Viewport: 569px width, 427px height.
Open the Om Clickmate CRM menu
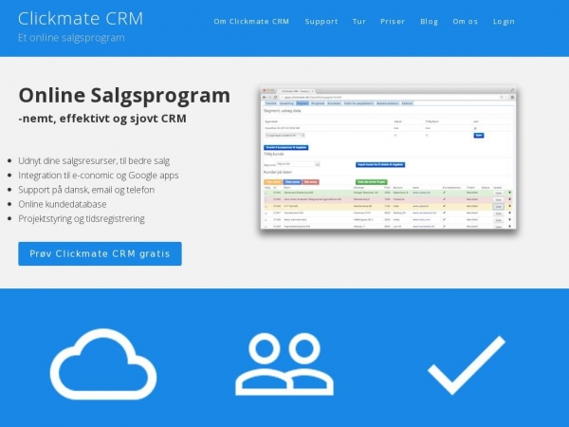[x=251, y=22]
